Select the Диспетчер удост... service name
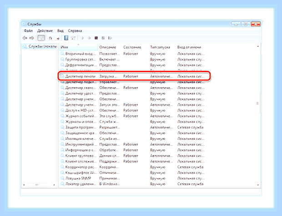 pyautogui.click(x=81, y=93)
